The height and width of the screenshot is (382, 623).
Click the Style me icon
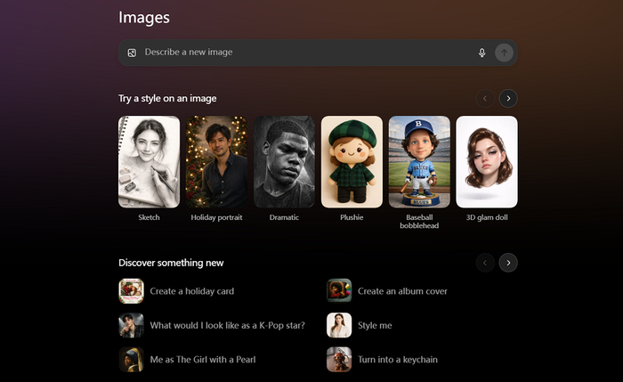[x=339, y=325]
